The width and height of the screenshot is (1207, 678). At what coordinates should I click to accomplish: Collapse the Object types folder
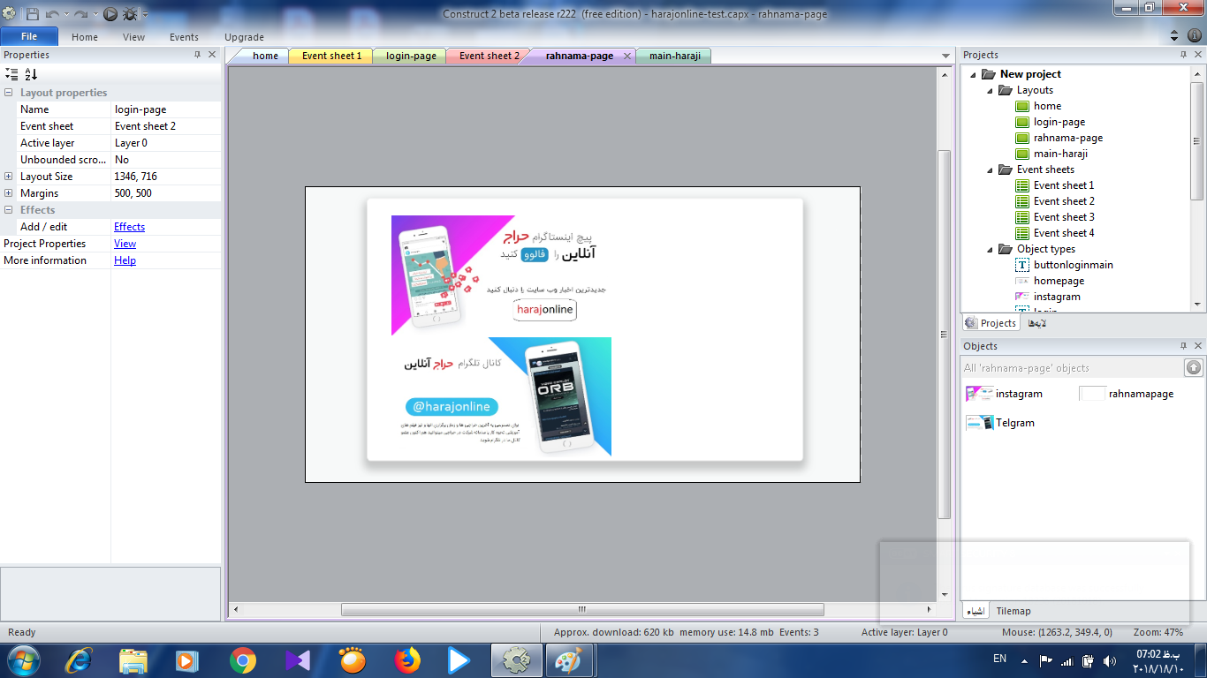click(x=991, y=249)
